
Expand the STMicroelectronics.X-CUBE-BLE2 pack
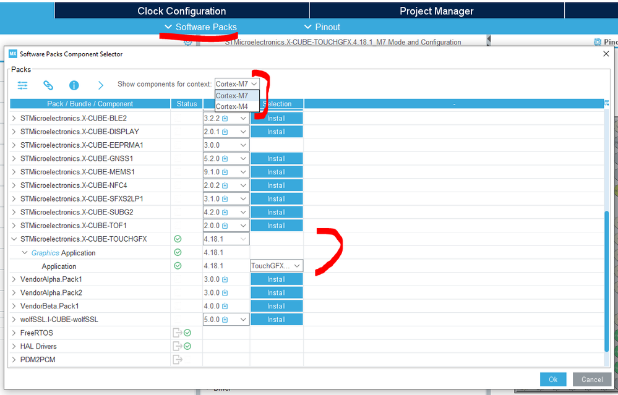click(14, 118)
